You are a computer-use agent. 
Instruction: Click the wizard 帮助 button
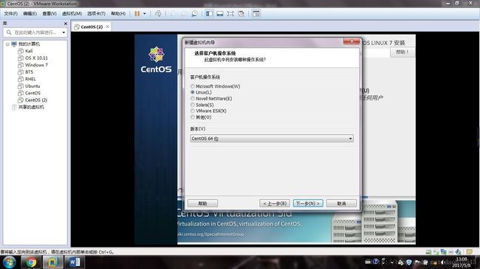click(x=202, y=203)
